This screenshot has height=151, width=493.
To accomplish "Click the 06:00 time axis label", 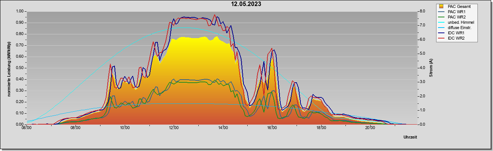I will click(27, 128).
